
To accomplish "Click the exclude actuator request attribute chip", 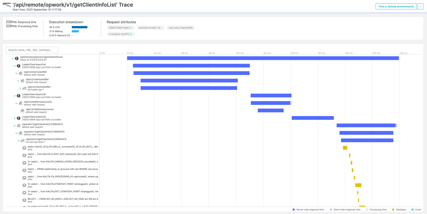I will 150,28.
